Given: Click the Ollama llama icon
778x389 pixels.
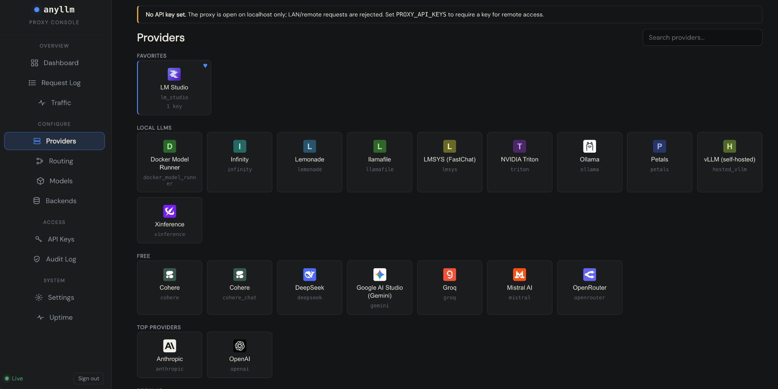Looking at the screenshot, I should coord(590,146).
